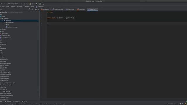The width and height of the screenshot is (187, 105).
Task: Open the TODO tool window
Action: click(25, 102)
